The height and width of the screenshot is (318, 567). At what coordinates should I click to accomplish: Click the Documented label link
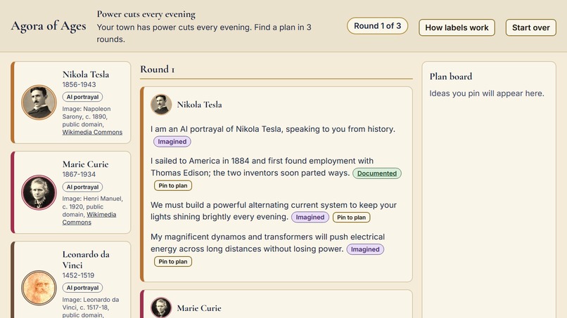[377, 173]
